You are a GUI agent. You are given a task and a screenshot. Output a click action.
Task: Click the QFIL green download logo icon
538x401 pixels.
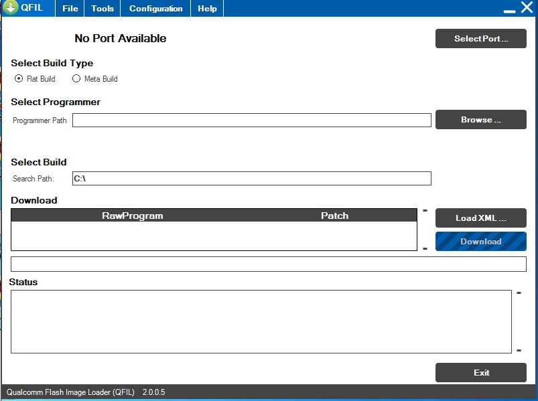click(11, 7)
